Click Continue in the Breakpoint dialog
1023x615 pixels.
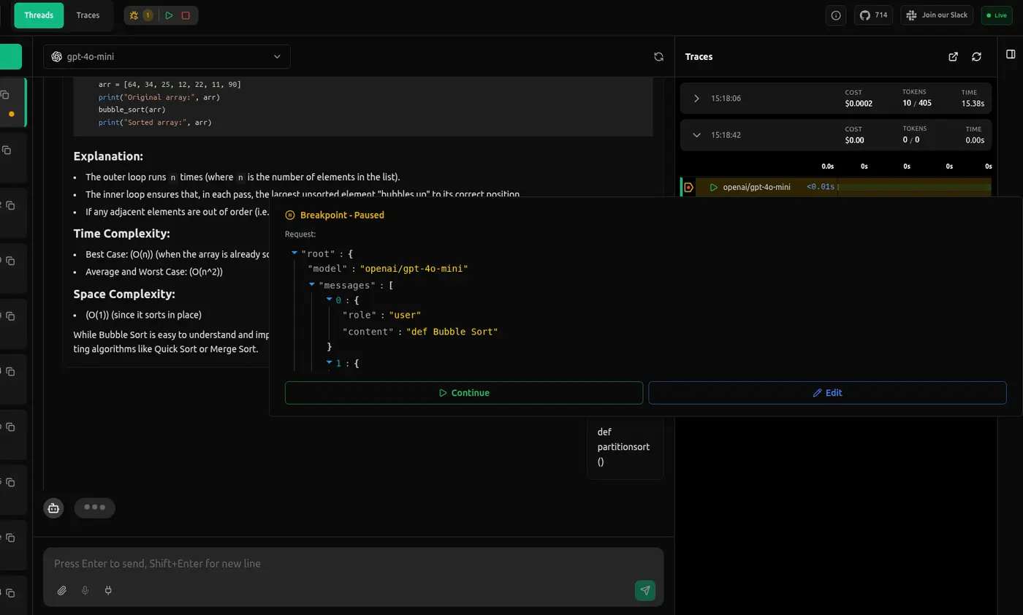click(464, 393)
